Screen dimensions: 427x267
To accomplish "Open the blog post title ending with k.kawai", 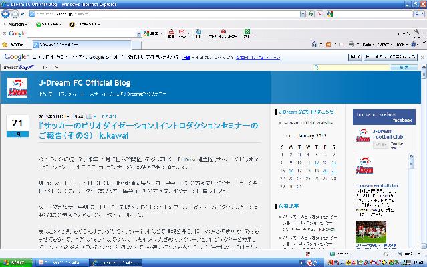I will (x=148, y=130).
